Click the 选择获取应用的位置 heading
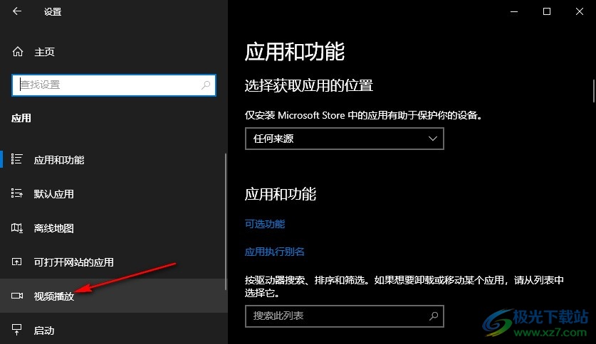 (308, 86)
